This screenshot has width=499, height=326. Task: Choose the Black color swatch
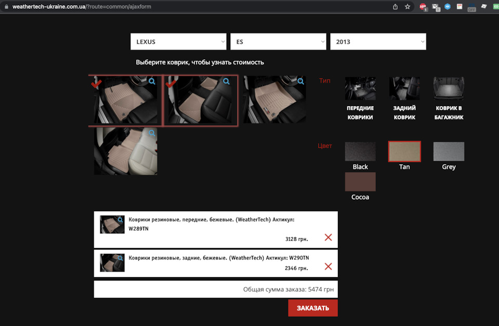coord(360,151)
